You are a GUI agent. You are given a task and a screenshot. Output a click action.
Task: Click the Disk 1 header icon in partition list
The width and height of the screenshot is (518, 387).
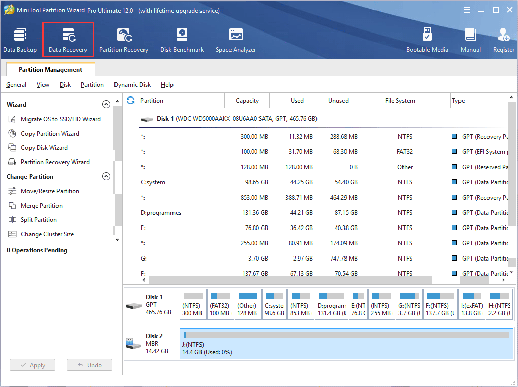[147, 119]
